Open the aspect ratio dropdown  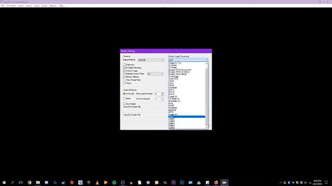coord(155,74)
